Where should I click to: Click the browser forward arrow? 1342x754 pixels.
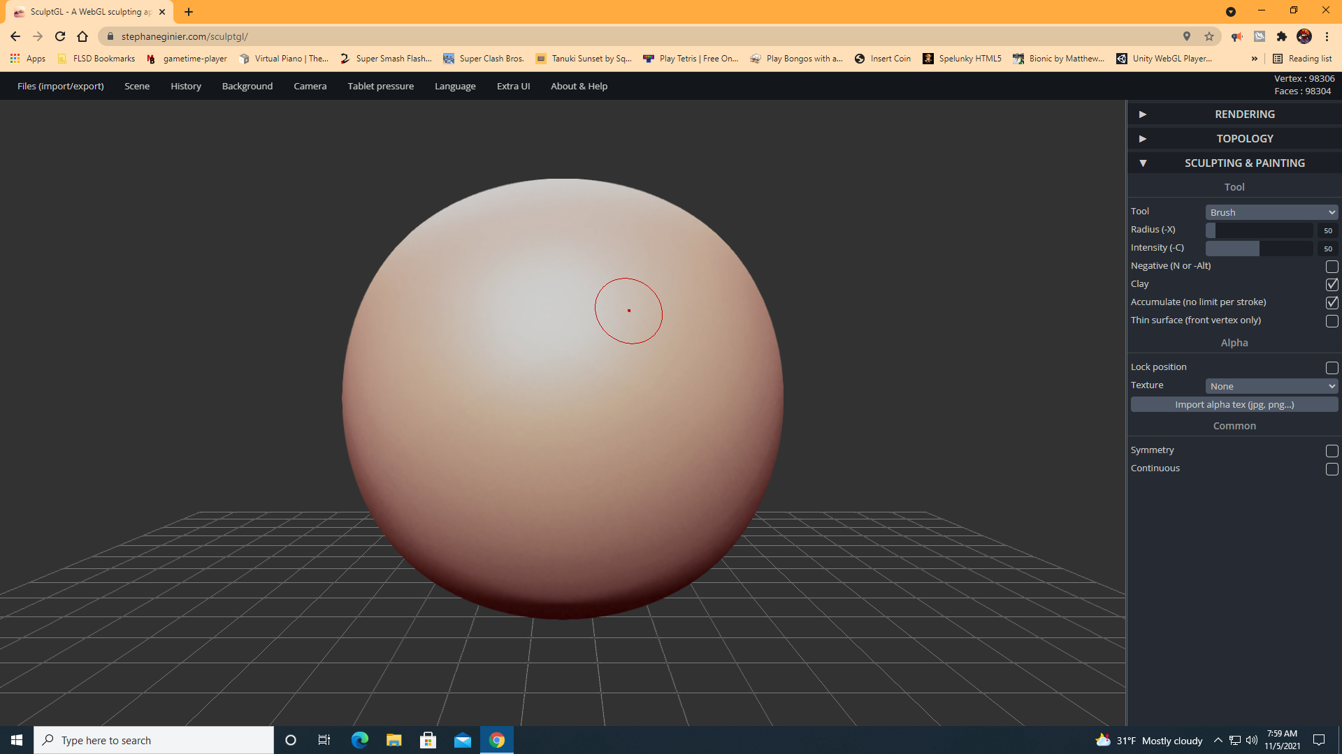[38, 36]
